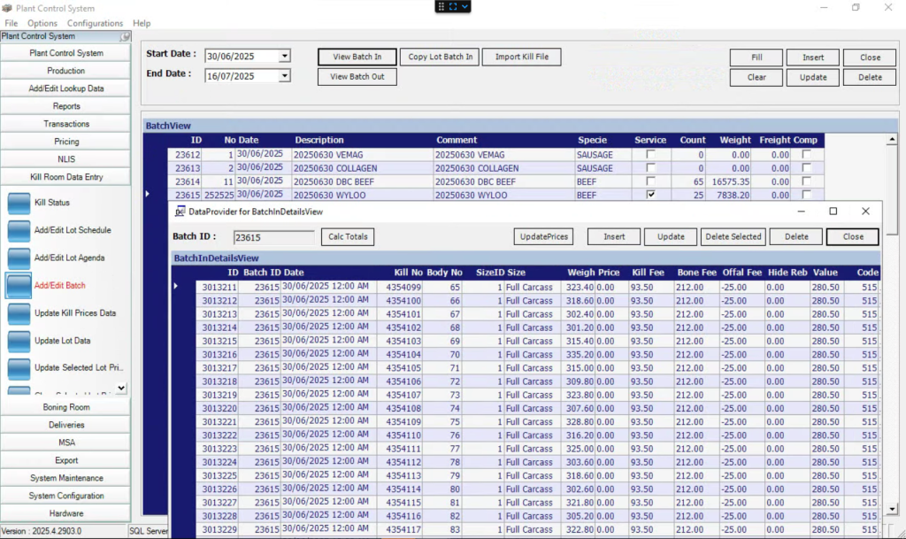906x539 pixels.
Task: Click the View Batch Out button
Action: coord(357,76)
